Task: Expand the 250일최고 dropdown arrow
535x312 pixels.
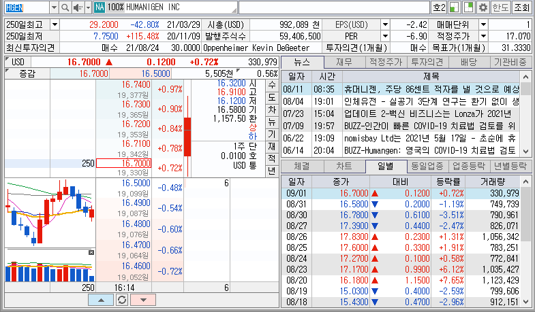Action: pyautogui.click(x=55, y=25)
